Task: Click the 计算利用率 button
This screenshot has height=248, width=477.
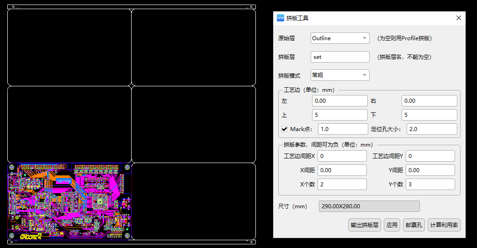Action: pos(444,225)
